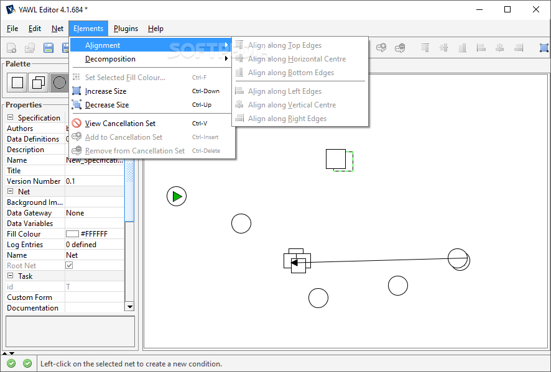Click Align along Top Edges entry
This screenshot has width=551, height=372.
pyautogui.click(x=300, y=45)
